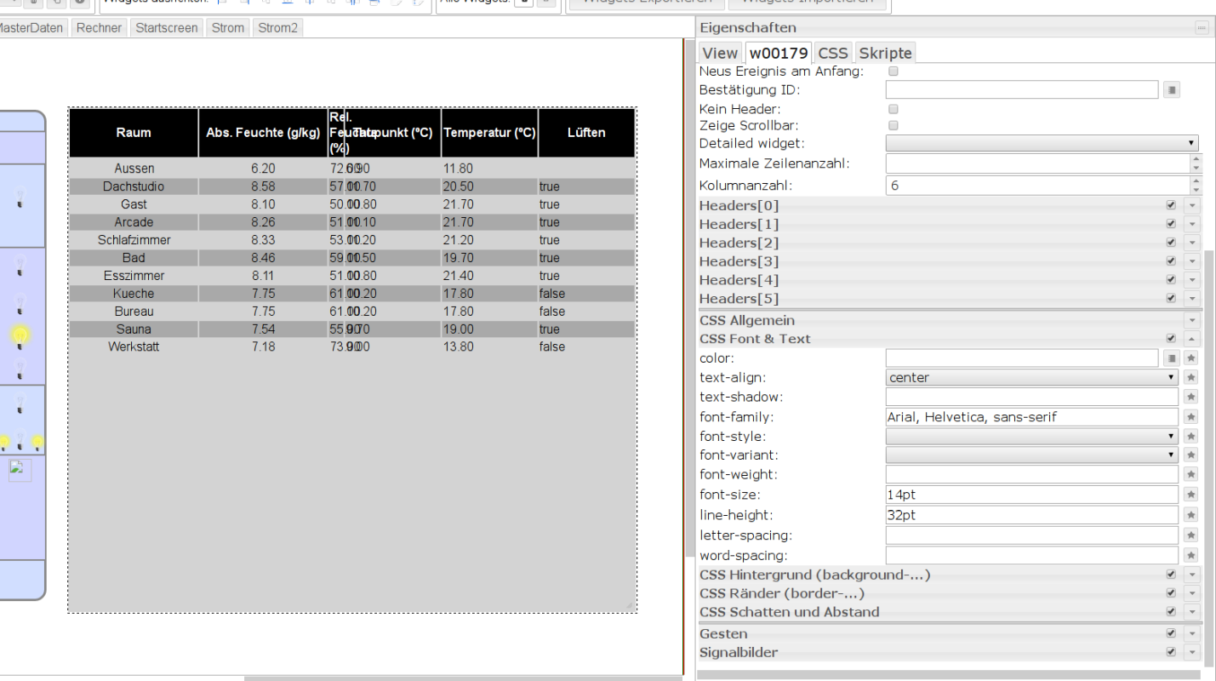Open the text-align dropdown
The image size is (1216, 681).
click(1031, 377)
